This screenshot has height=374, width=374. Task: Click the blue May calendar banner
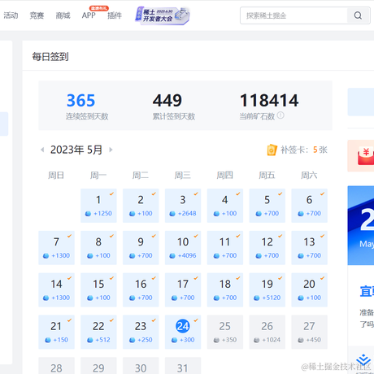[x=361, y=225]
